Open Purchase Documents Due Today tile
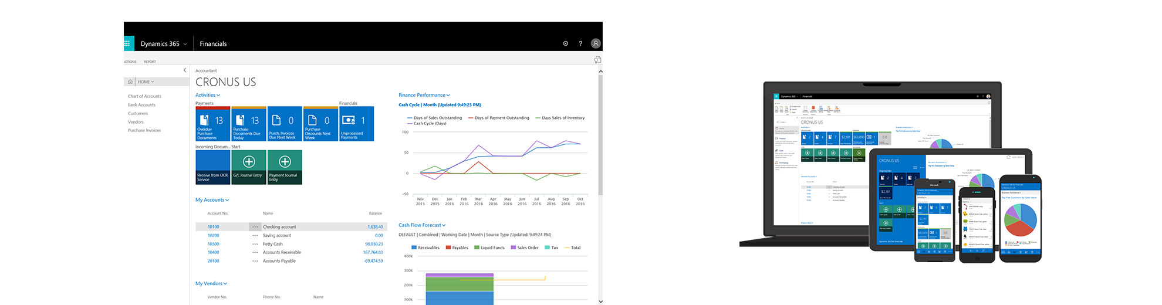 (249, 124)
